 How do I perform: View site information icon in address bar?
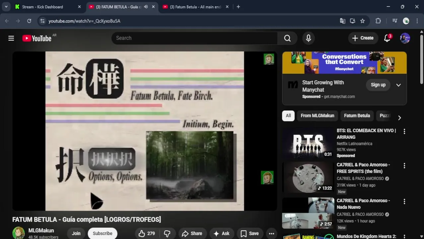click(x=42, y=21)
